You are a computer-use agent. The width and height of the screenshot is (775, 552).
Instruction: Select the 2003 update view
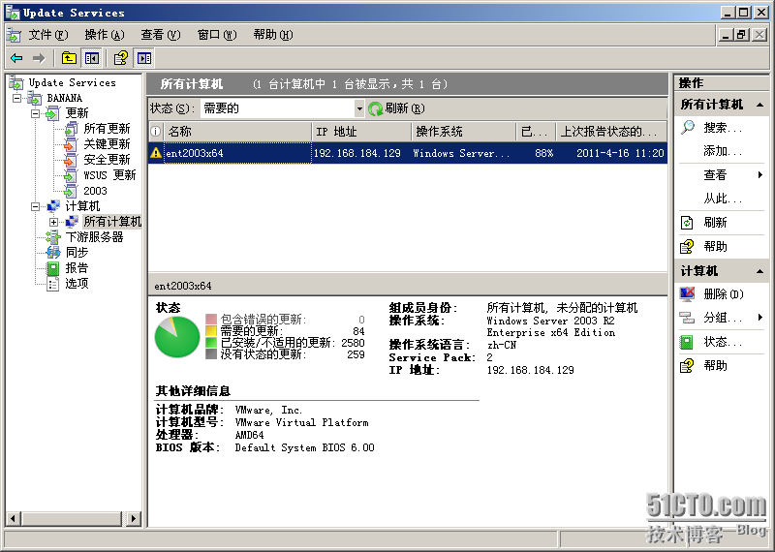click(95, 191)
